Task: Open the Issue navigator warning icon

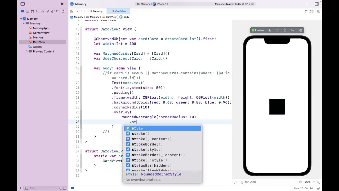Action: (x=43, y=11)
